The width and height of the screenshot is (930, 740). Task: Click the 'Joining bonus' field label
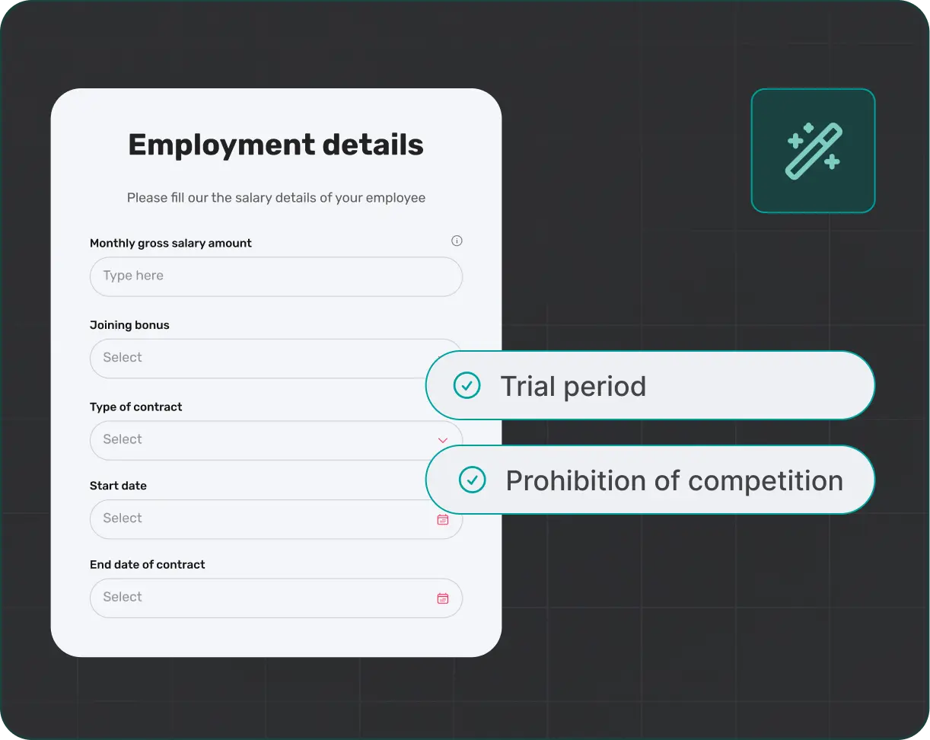(129, 325)
